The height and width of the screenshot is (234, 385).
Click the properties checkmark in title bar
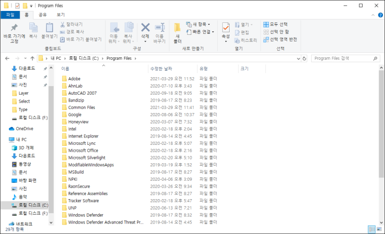[x=17, y=5]
